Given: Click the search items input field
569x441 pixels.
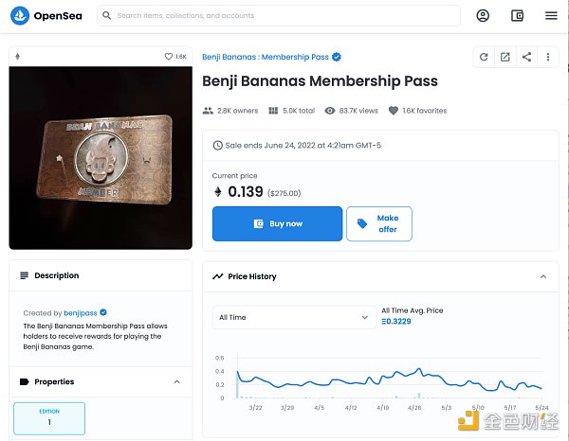Looking at the screenshot, I should (x=284, y=15).
